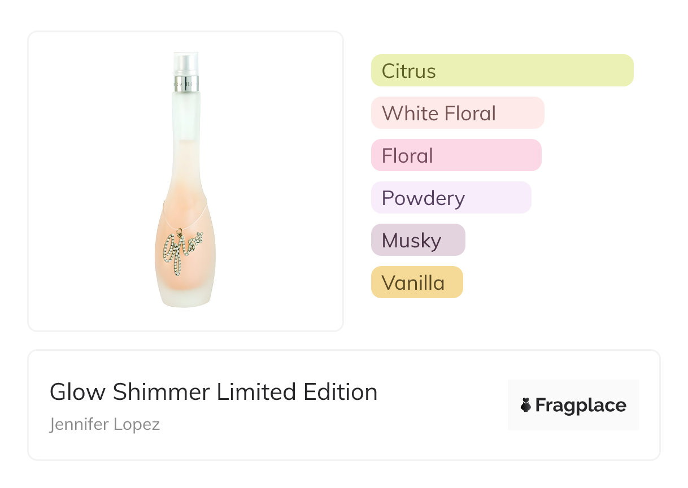Click the Fragplace wordmark text
Image resolution: width=688 pixels, height=488 pixels.
(581, 406)
